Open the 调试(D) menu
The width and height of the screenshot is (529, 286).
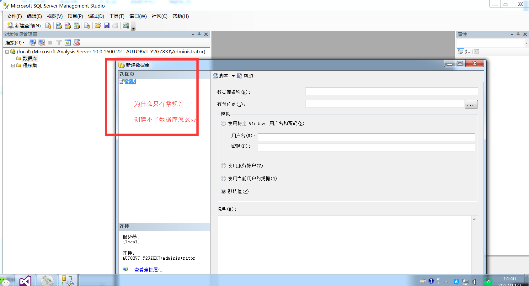click(x=96, y=16)
